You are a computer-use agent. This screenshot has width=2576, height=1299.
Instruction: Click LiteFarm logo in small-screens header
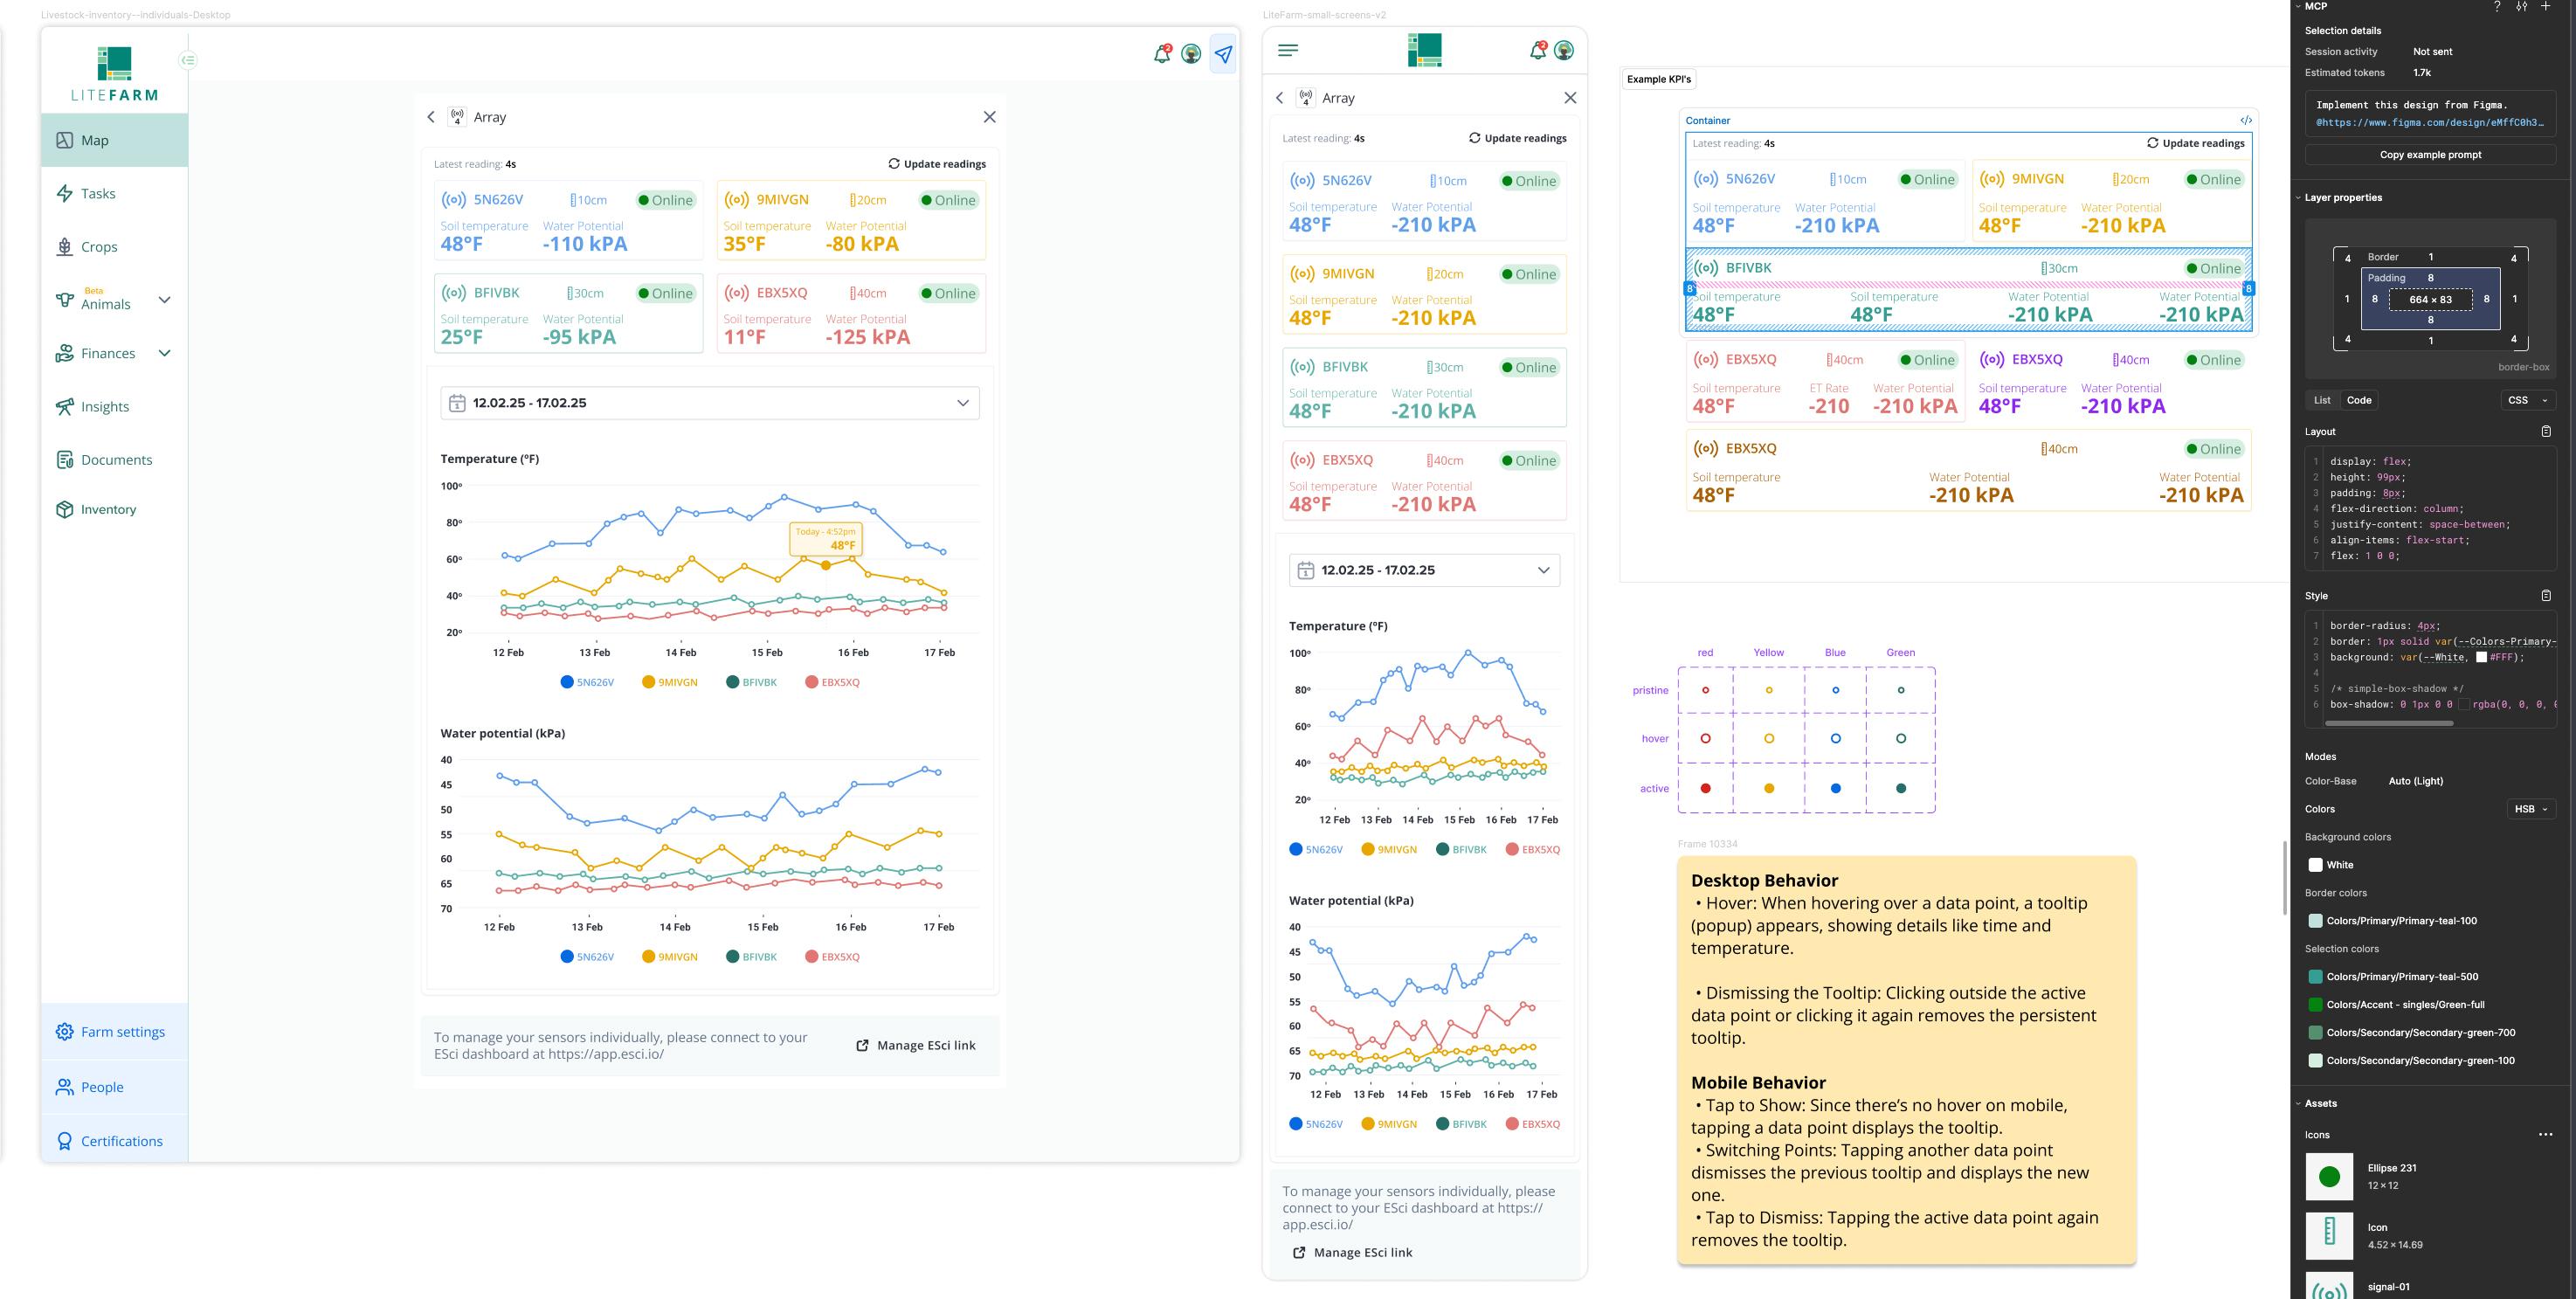tap(1425, 50)
